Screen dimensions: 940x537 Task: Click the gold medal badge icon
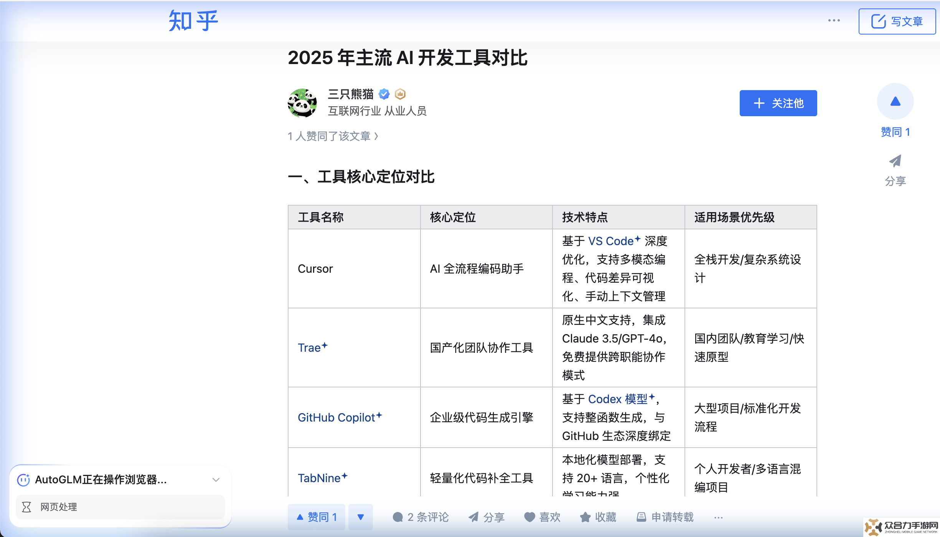coord(400,94)
